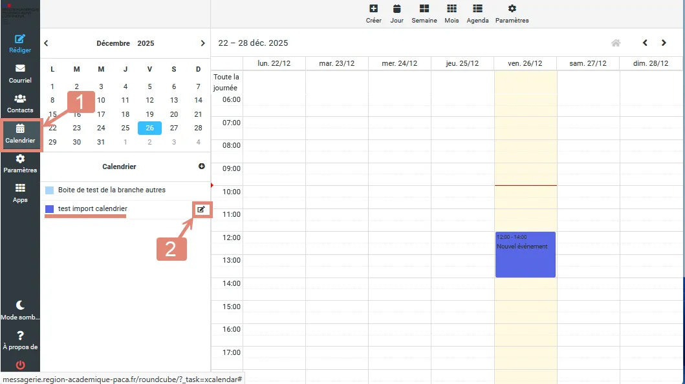Select December 28 in mini calendar
Viewport: 685px width, 384px height.
click(x=199, y=128)
